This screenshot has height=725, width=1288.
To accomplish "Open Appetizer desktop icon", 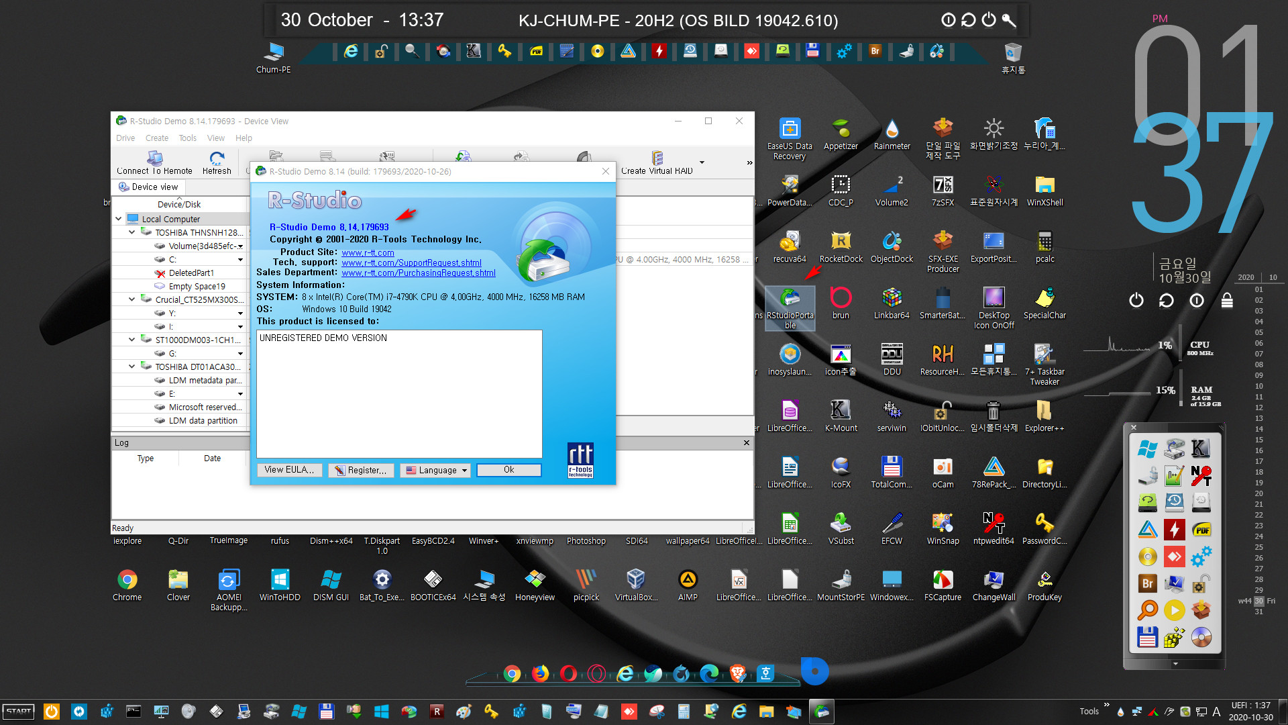I will pyautogui.click(x=841, y=134).
